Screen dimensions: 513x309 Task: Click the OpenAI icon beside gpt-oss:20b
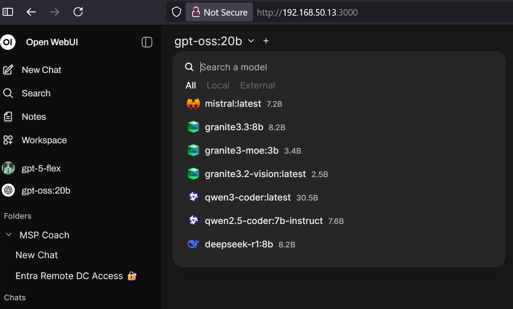click(x=8, y=190)
